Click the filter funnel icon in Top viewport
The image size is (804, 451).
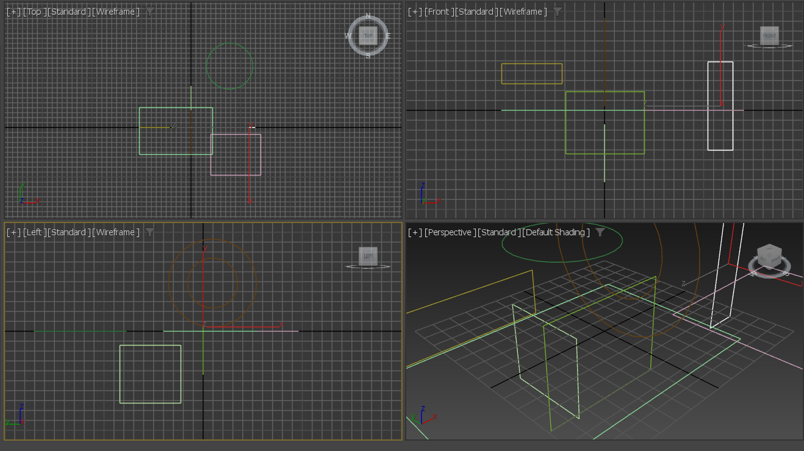click(149, 12)
